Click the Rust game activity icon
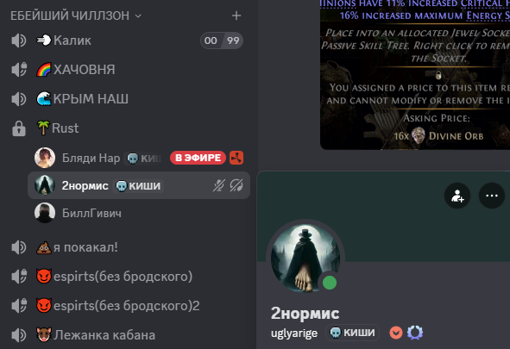The image size is (510, 349). click(236, 158)
